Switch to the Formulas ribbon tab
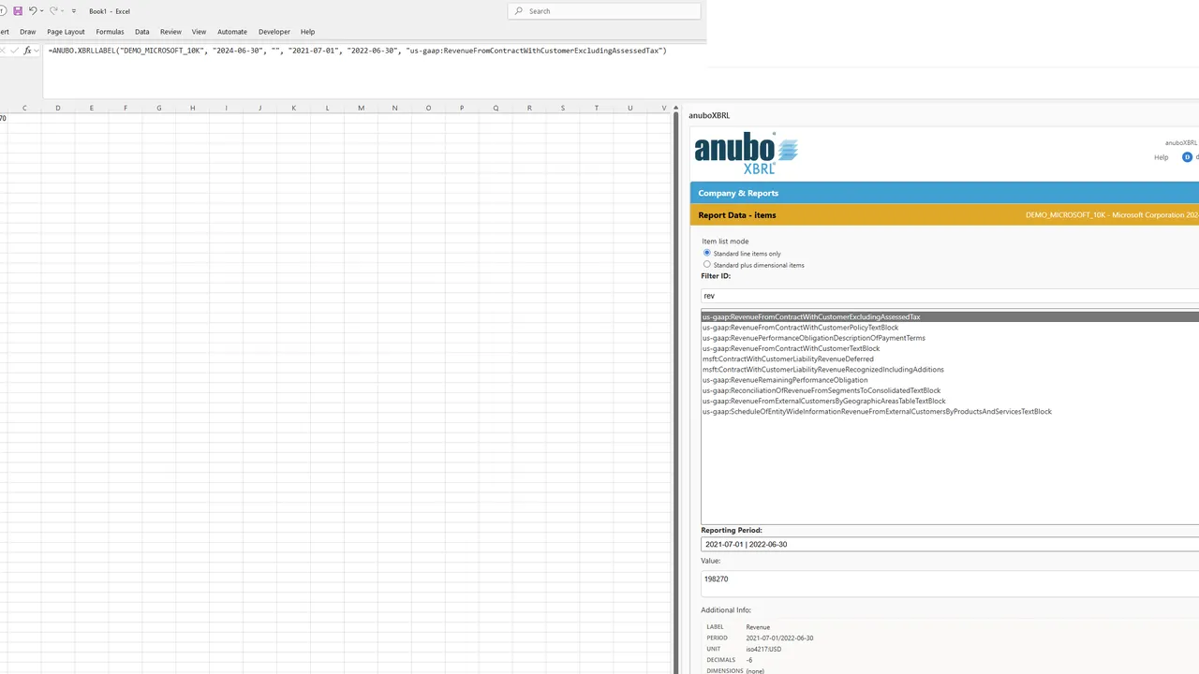Screen dimensions: 1199x674 (x=110, y=32)
